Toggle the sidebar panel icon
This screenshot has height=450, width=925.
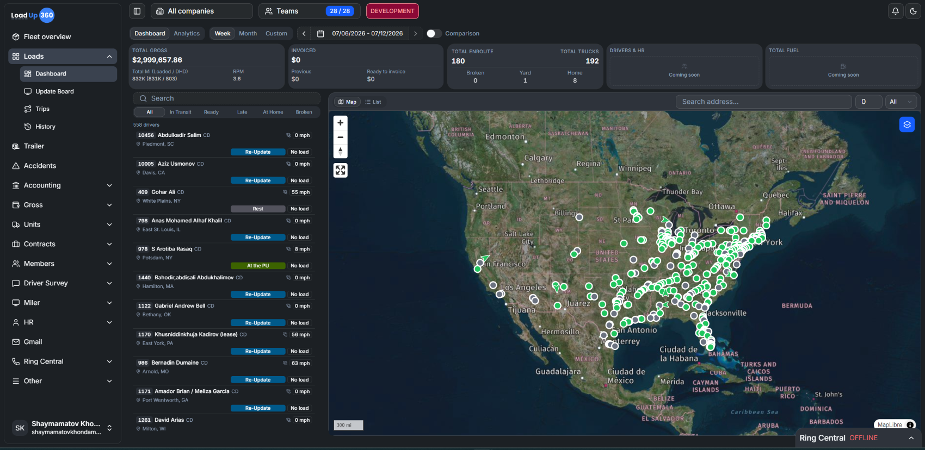point(137,11)
